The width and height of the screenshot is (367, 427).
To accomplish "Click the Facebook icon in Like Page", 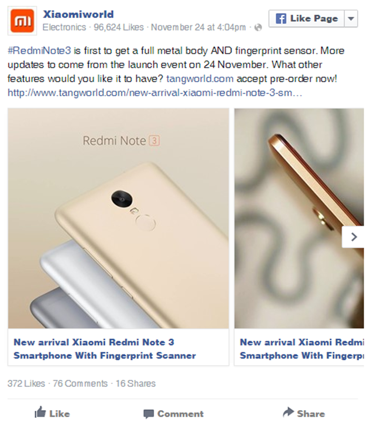I will click(280, 19).
